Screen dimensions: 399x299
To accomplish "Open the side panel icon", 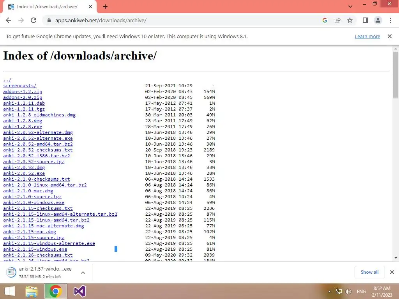I will [x=365, y=20].
